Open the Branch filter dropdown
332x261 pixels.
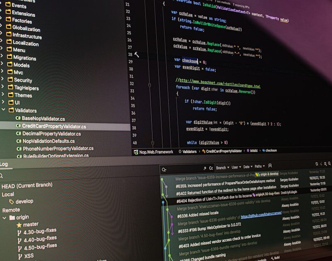click(222, 168)
